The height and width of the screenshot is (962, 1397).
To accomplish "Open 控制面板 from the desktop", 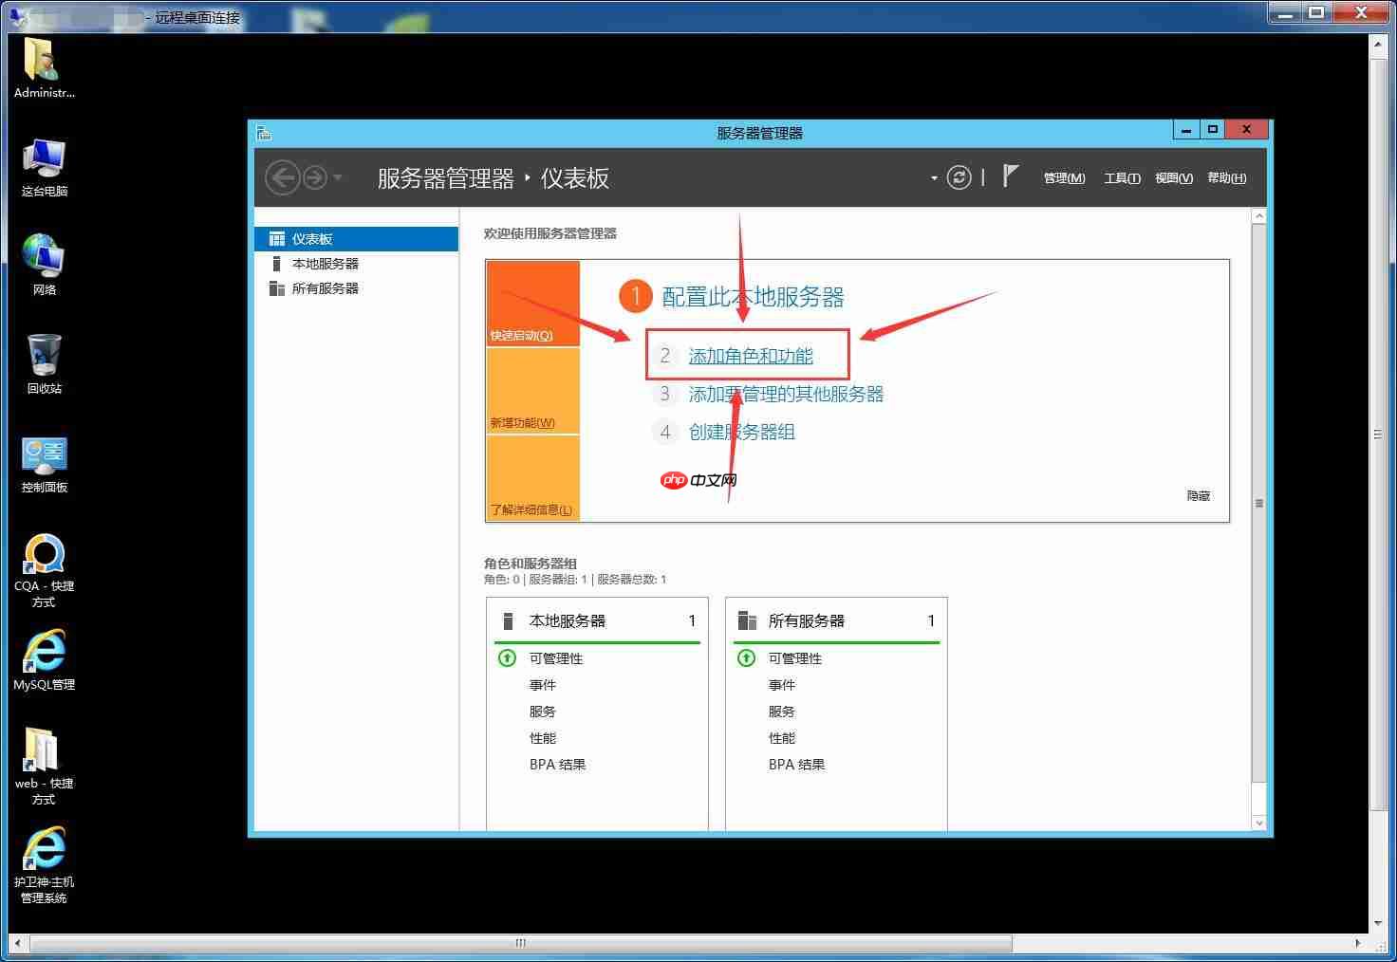I will coord(43,455).
